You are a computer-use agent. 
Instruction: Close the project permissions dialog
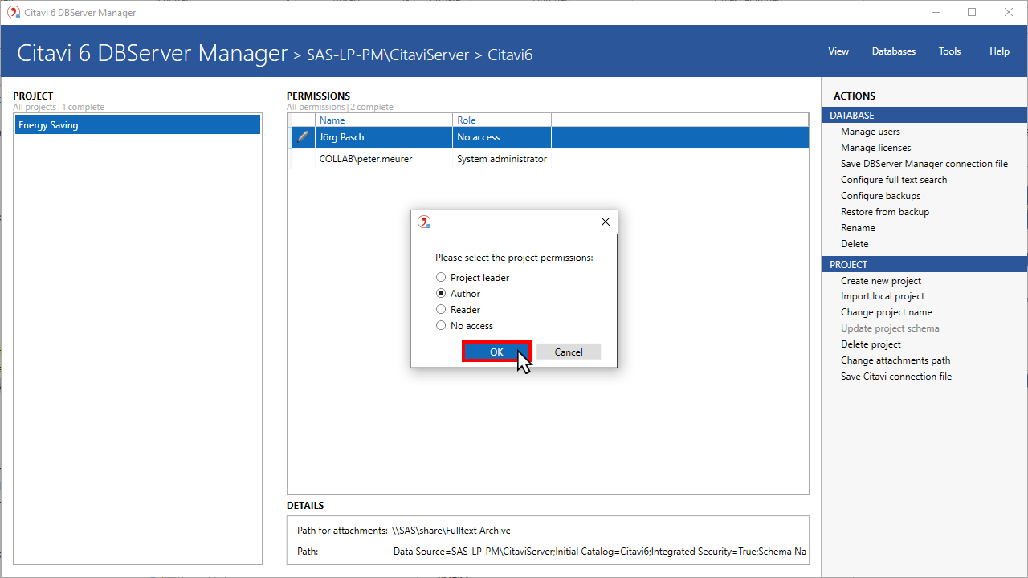coord(606,222)
